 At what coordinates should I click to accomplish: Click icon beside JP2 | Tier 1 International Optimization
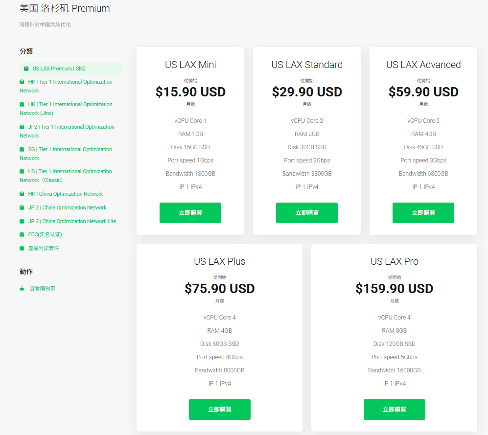pyautogui.click(x=22, y=127)
